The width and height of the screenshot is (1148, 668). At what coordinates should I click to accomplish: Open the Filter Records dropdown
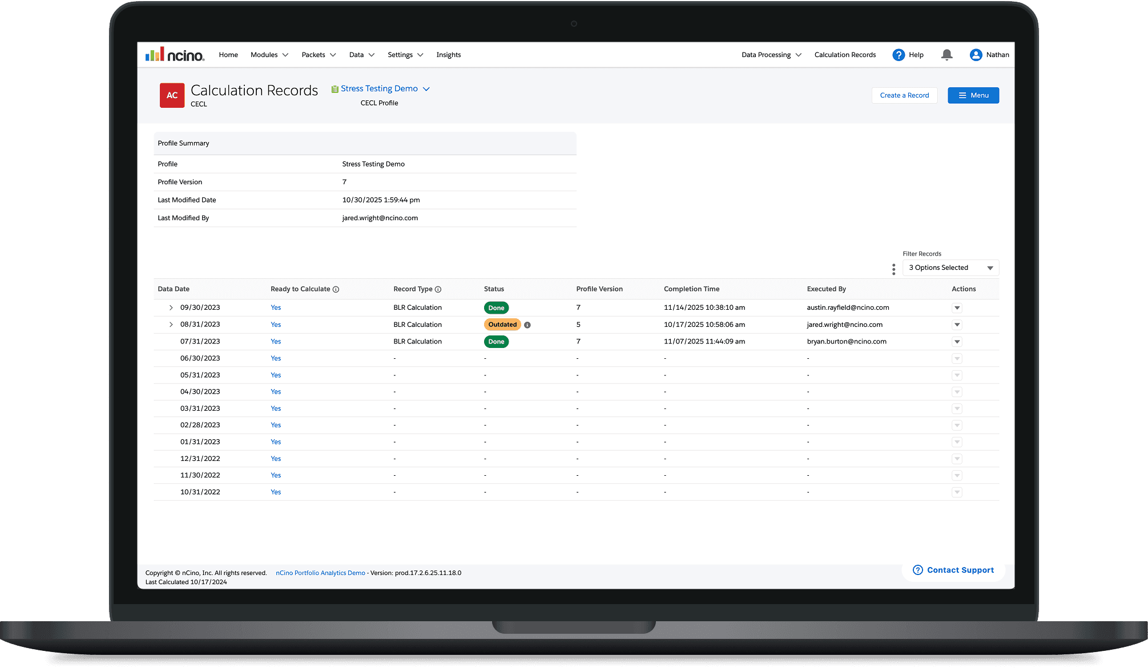tap(950, 268)
